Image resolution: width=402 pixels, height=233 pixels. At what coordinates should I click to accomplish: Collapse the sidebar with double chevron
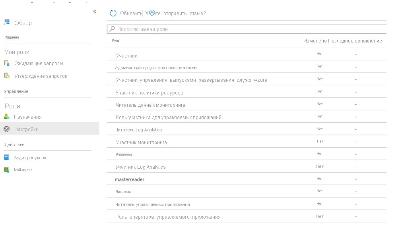(x=95, y=11)
